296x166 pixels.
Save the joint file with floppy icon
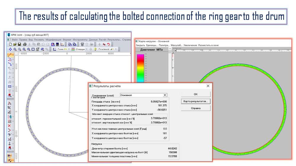click(19, 44)
